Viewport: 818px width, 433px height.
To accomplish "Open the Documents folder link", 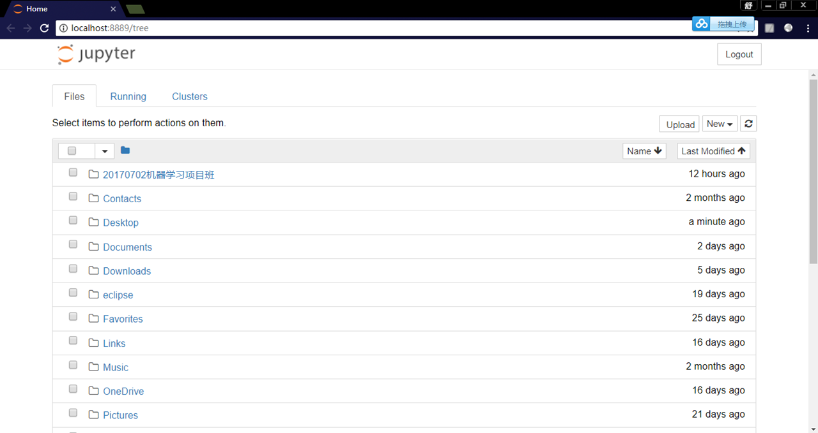I will point(127,247).
